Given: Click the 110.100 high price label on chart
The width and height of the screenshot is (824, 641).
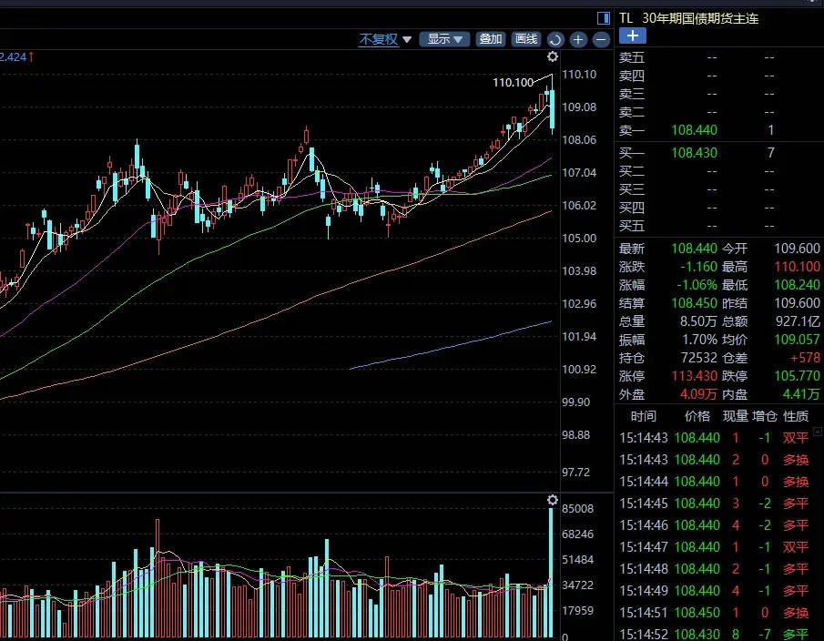Looking at the screenshot, I should pyautogui.click(x=513, y=83).
